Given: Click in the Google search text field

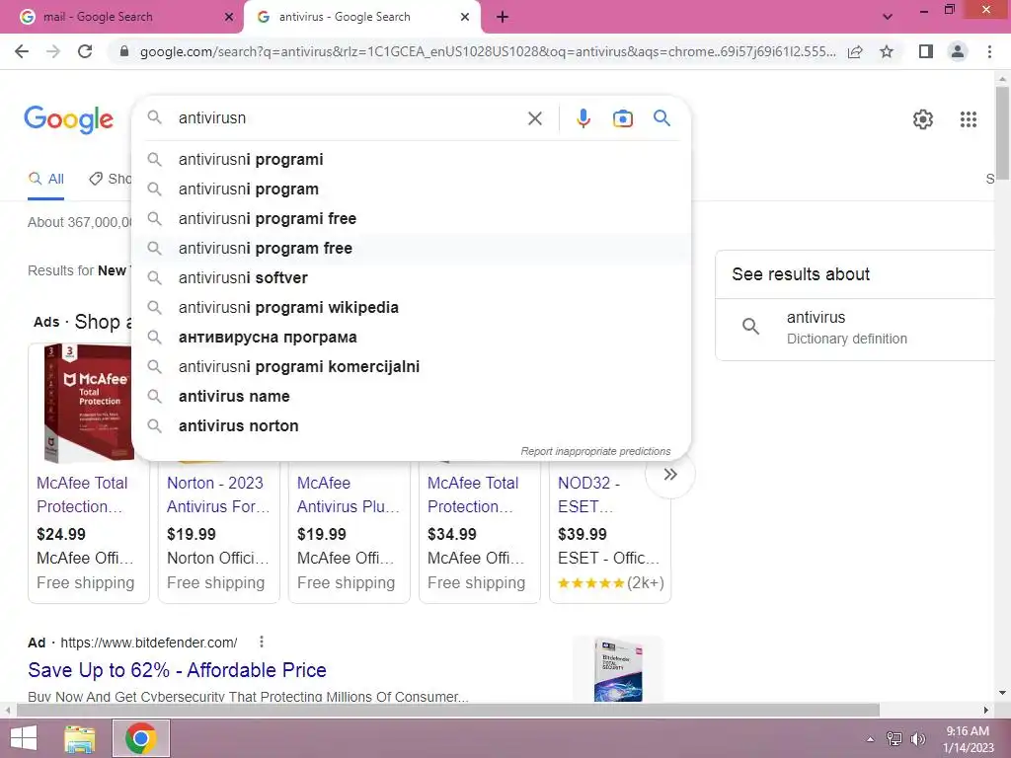Looking at the screenshot, I should coord(349,118).
